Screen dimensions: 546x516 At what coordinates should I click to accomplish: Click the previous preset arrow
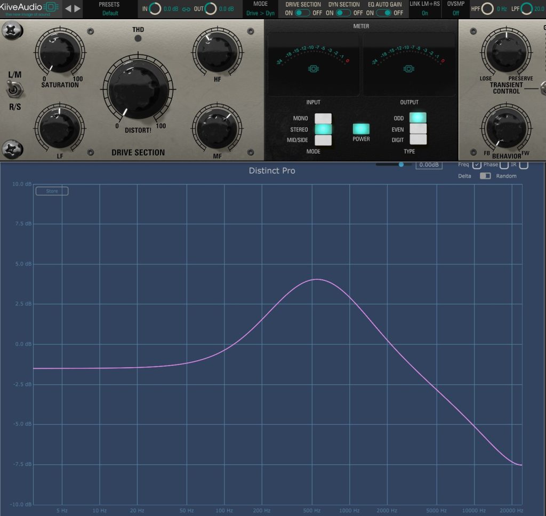[68, 9]
